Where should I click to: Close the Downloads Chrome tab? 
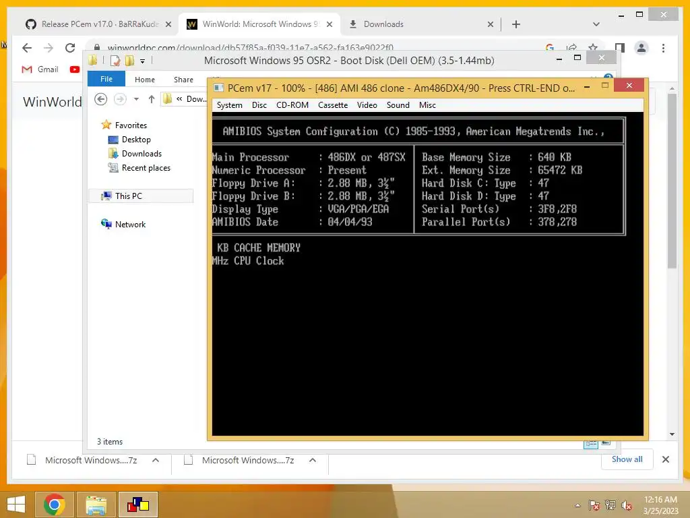coord(491,24)
